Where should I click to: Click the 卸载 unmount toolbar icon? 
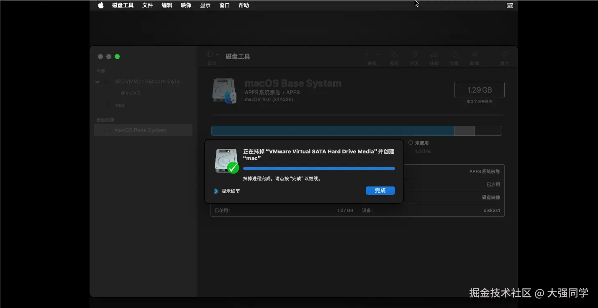(474, 54)
